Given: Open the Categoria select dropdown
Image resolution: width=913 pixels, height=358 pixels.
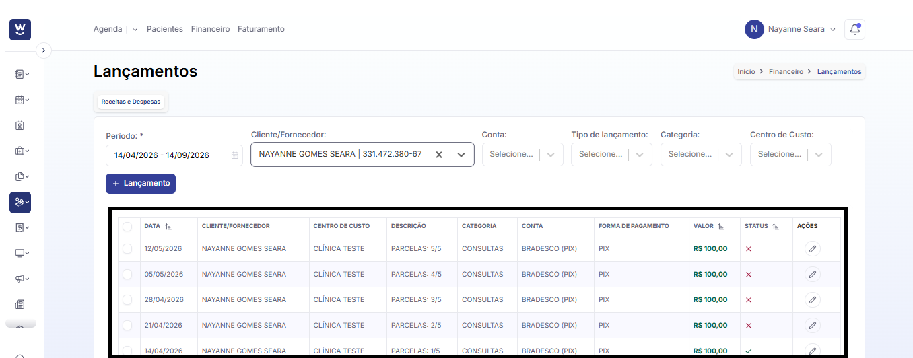Looking at the screenshot, I should point(701,154).
